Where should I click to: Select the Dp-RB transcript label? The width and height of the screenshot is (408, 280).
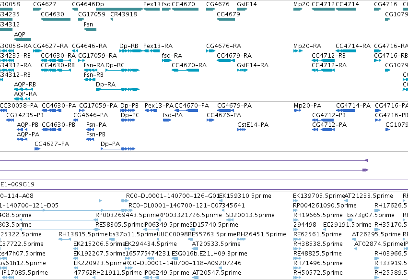click(128, 46)
